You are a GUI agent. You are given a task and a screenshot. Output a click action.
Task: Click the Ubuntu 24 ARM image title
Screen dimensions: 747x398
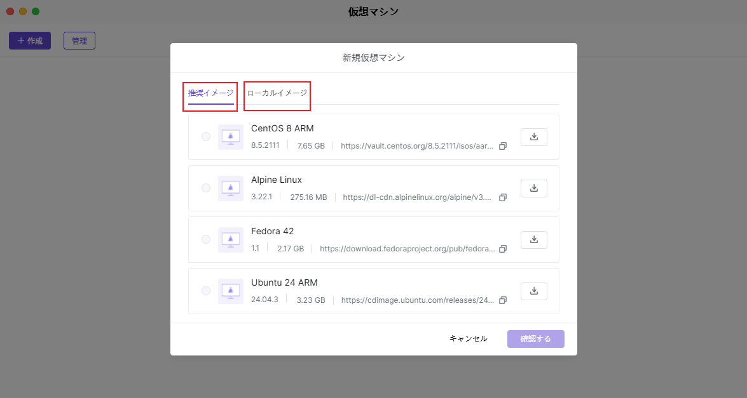point(284,282)
